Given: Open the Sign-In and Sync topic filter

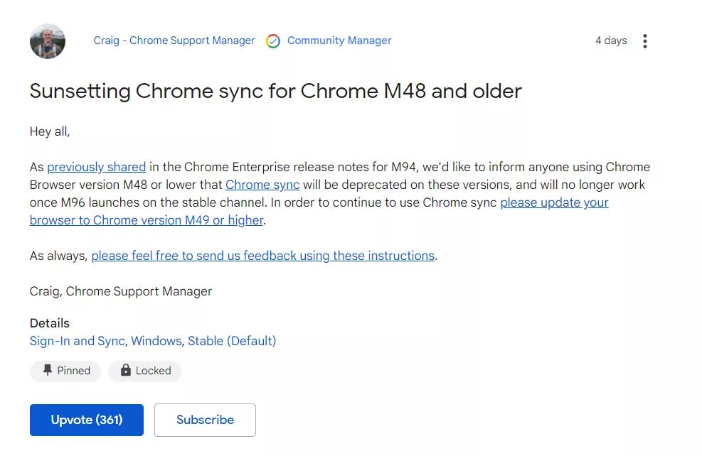Looking at the screenshot, I should click(77, 341).
